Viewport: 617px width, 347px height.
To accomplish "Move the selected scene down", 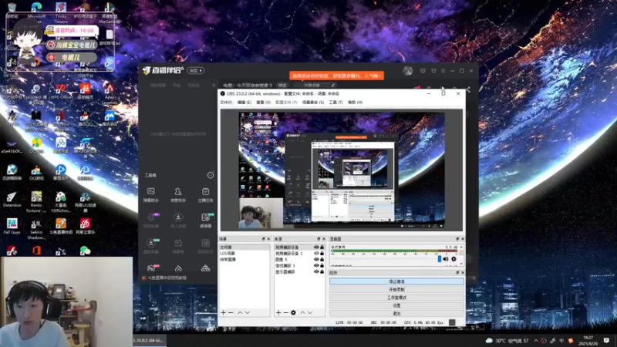I will (x=248, y=312).
